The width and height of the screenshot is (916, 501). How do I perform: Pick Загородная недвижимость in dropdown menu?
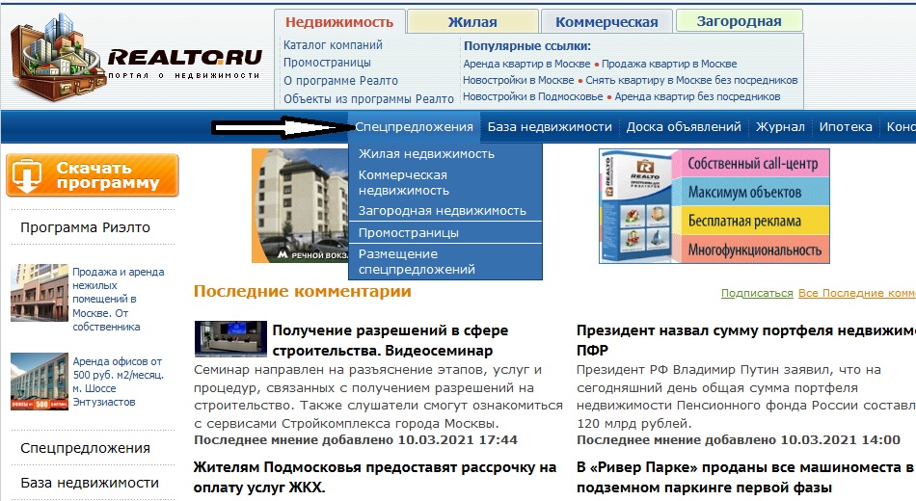(443, 210)
